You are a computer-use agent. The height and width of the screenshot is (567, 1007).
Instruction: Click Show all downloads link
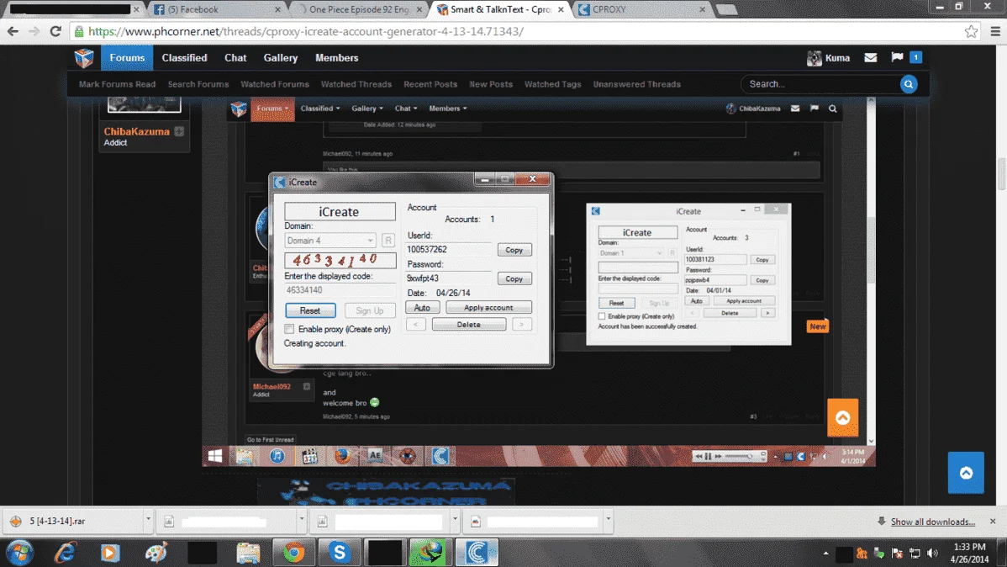tap(932, 522)
